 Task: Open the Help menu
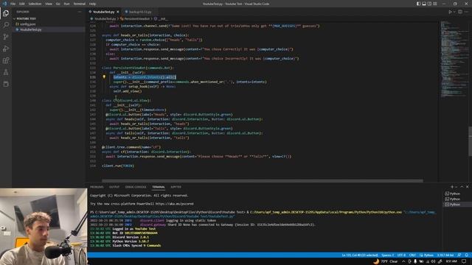point(92,4)
